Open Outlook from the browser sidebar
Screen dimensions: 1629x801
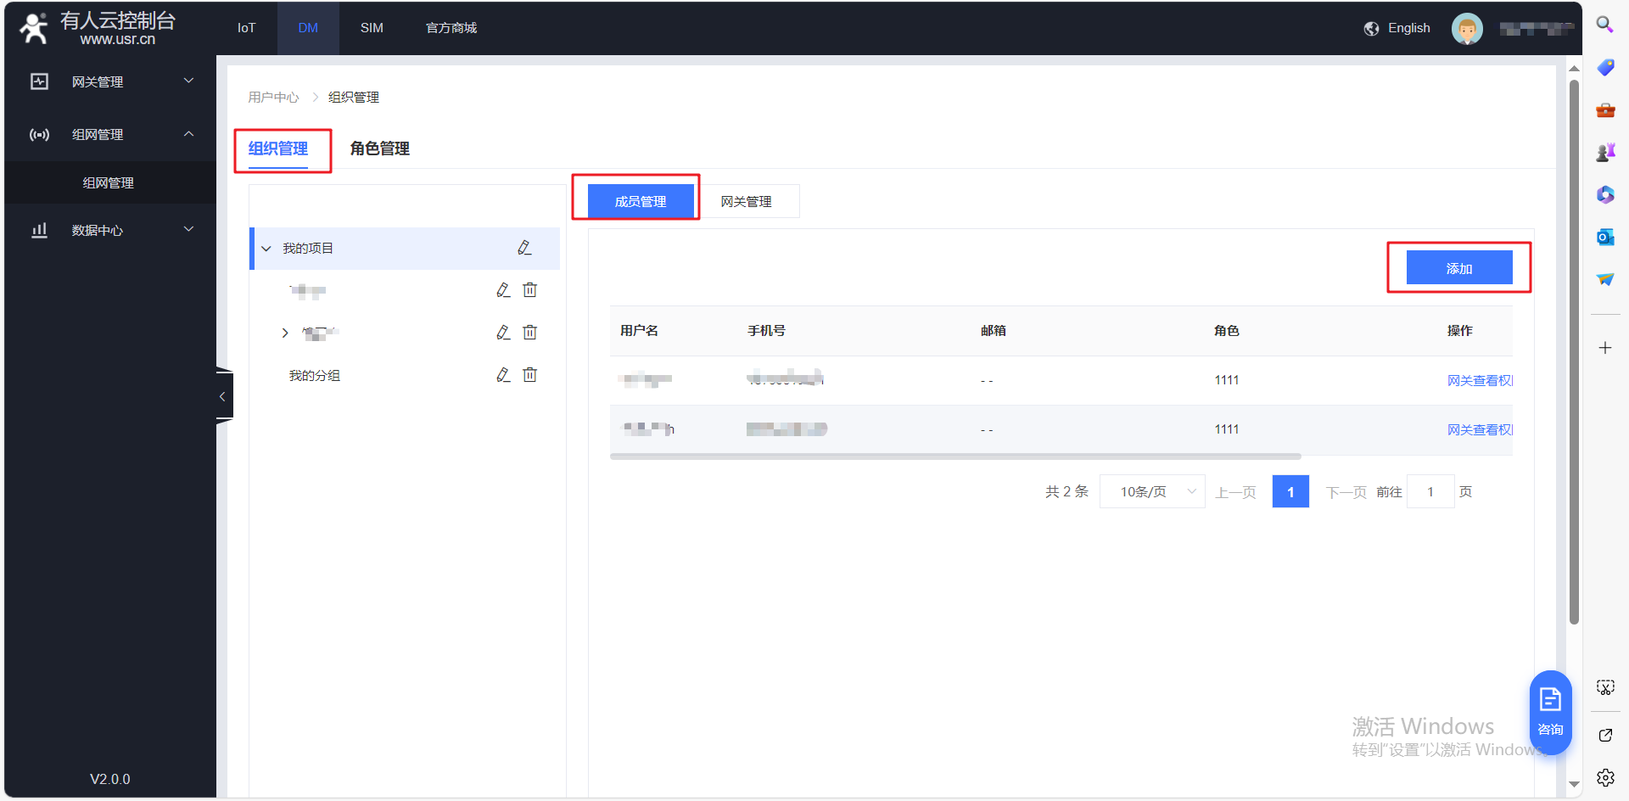(1604, 237)
